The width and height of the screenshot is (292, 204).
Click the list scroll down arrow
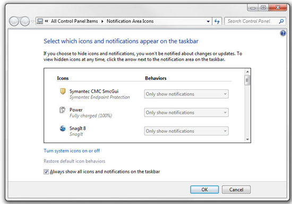tap(247, 139)
